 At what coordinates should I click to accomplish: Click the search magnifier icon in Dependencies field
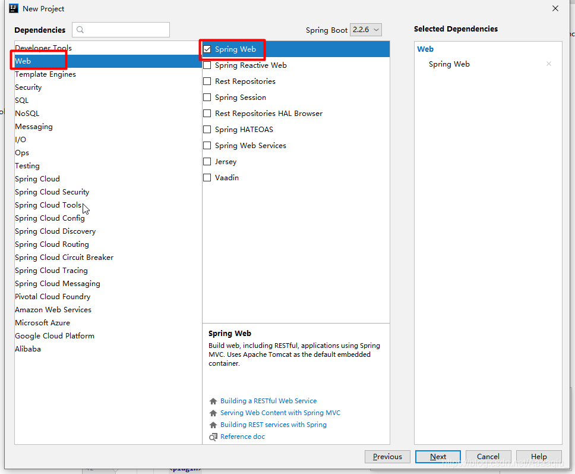(x=80, y=30)
